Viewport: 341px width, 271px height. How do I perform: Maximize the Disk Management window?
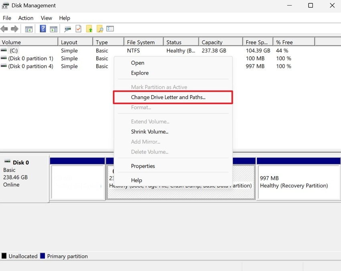coord(311,6)
